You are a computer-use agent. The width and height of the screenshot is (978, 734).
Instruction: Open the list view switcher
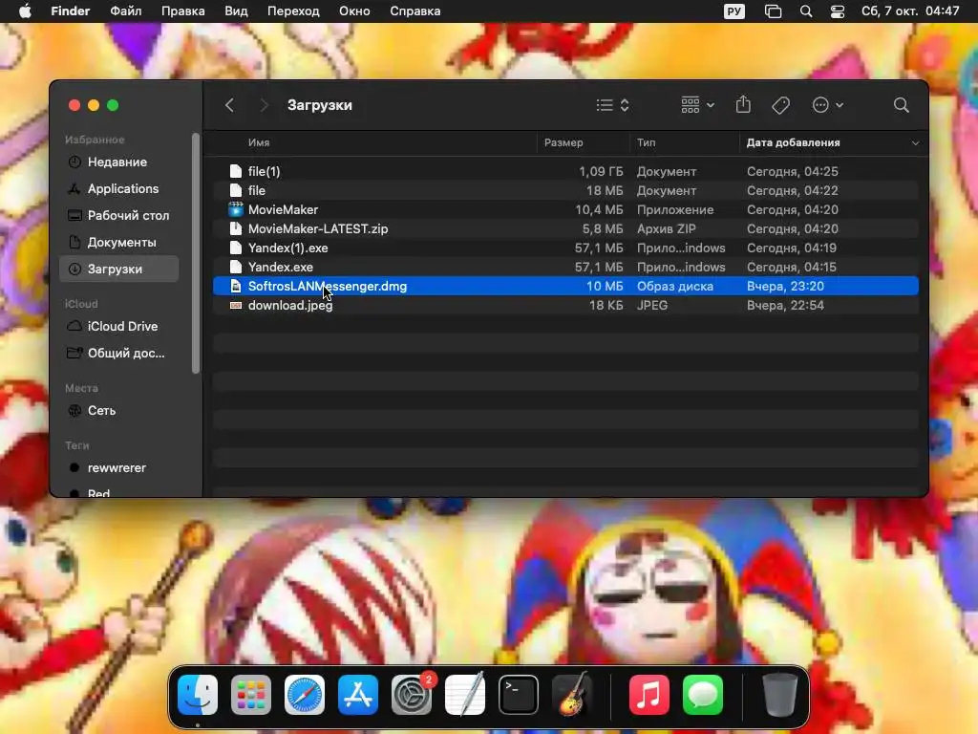pyautogui.click(x=612, y=105)
